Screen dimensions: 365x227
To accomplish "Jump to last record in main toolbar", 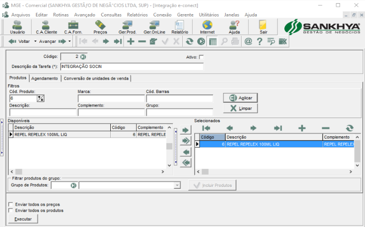I will (x=118, y=41).
